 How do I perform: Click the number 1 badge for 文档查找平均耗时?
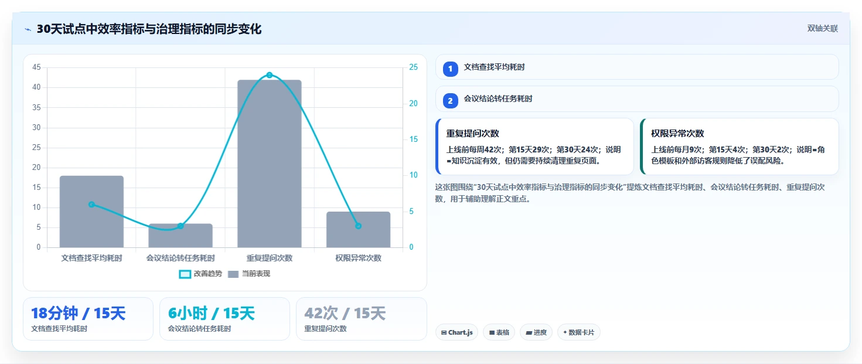pos(450,69)
